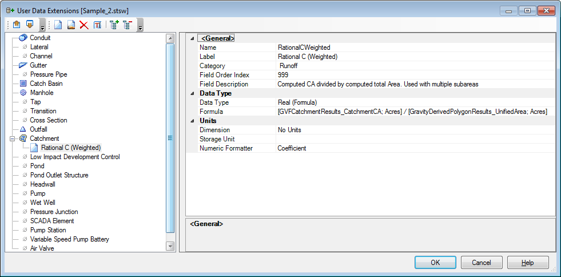The width and height of the screenshot is (561, 277).
Task: Click the Formula value field
Action: pos(415,112)
